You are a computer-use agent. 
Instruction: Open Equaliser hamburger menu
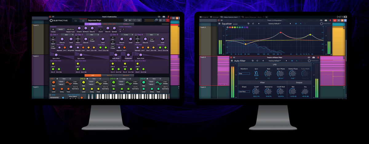pos(219,24)
